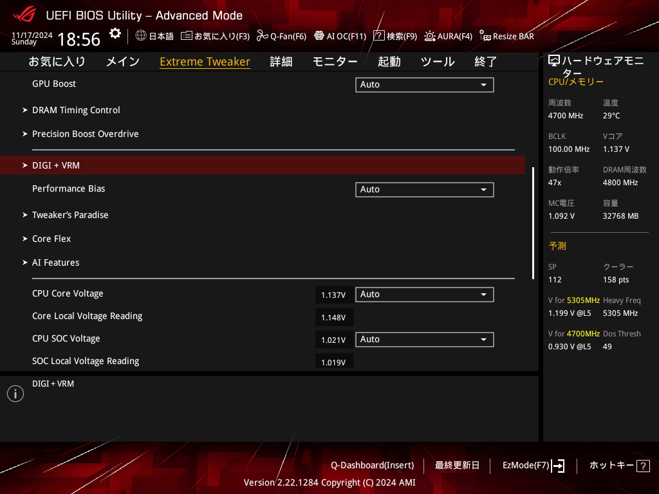Click Q-Fan(F6) label
This screenshot has width=659, height=494.
click(288, 37)
